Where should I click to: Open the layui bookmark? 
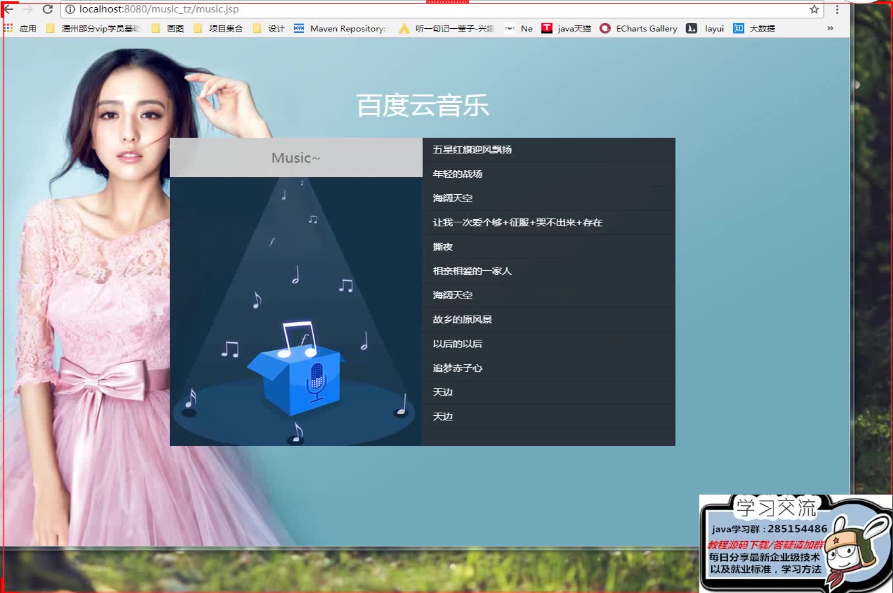tap(705, 28)
